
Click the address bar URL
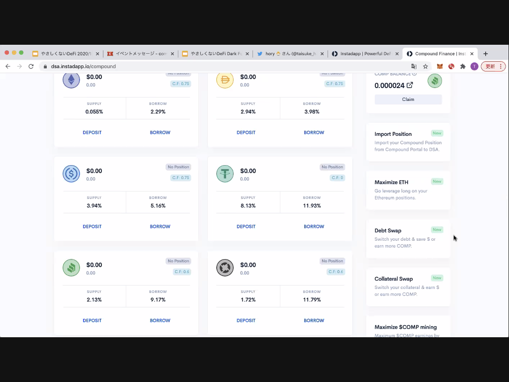point(84,66)
